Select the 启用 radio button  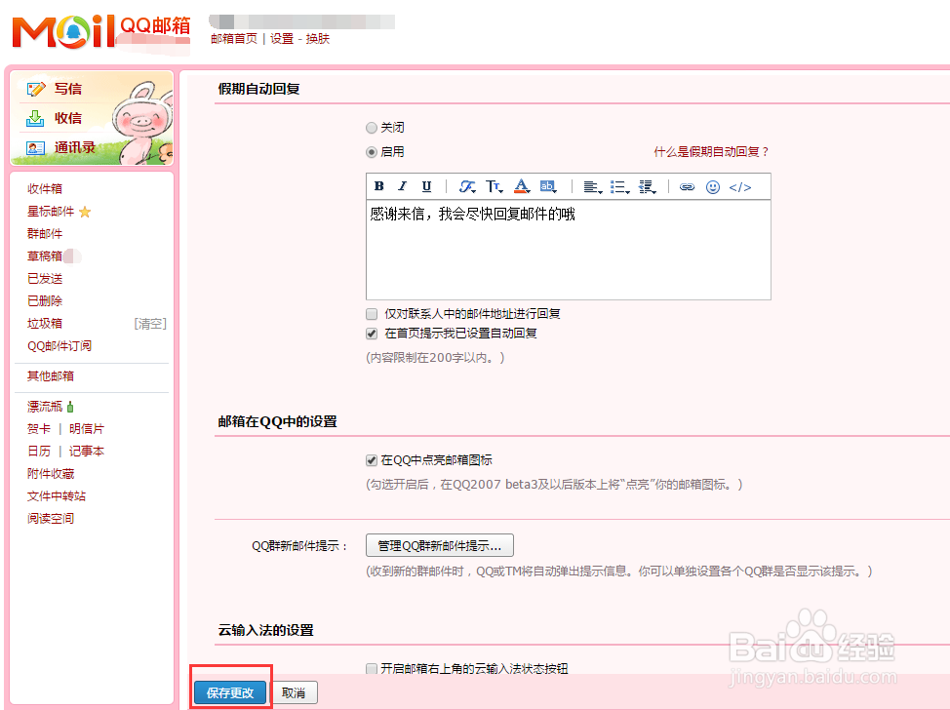[x=372, y=152]
